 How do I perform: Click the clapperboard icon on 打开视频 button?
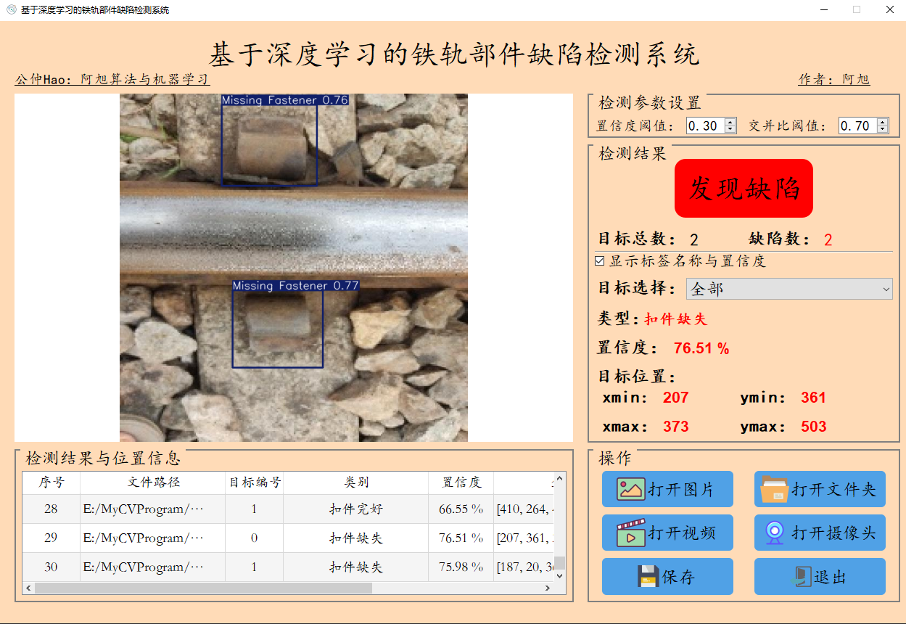point(630,533)
